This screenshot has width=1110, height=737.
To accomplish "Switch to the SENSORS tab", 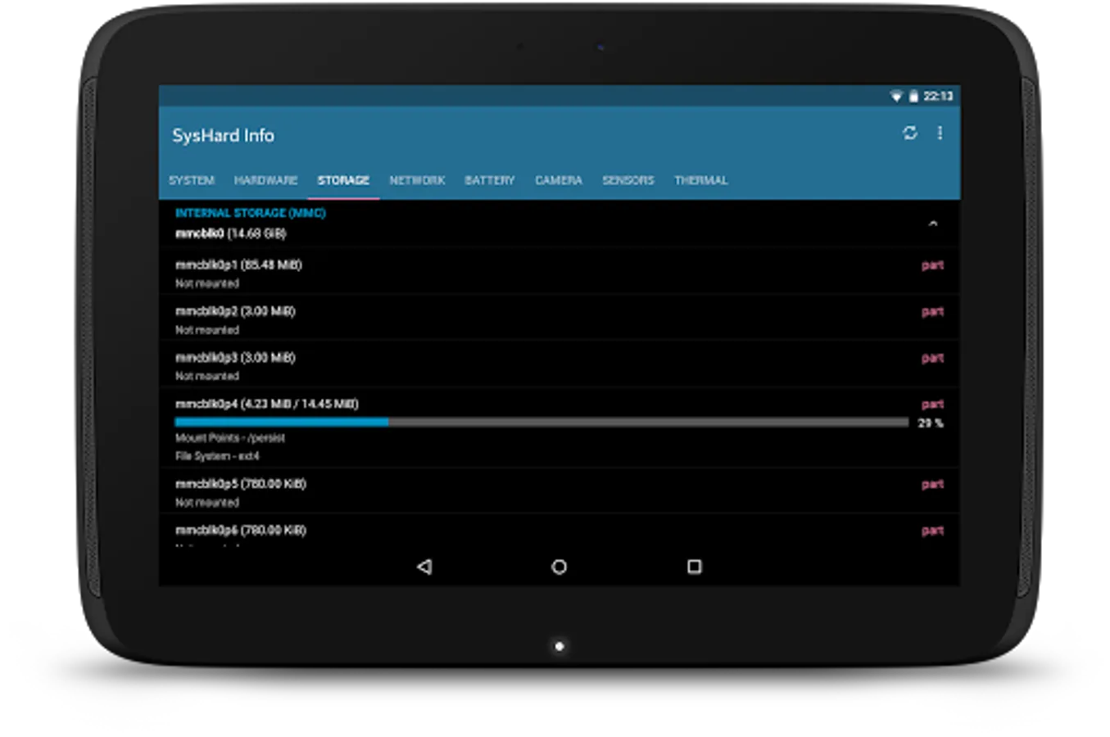I will click(x=628, y=180).
